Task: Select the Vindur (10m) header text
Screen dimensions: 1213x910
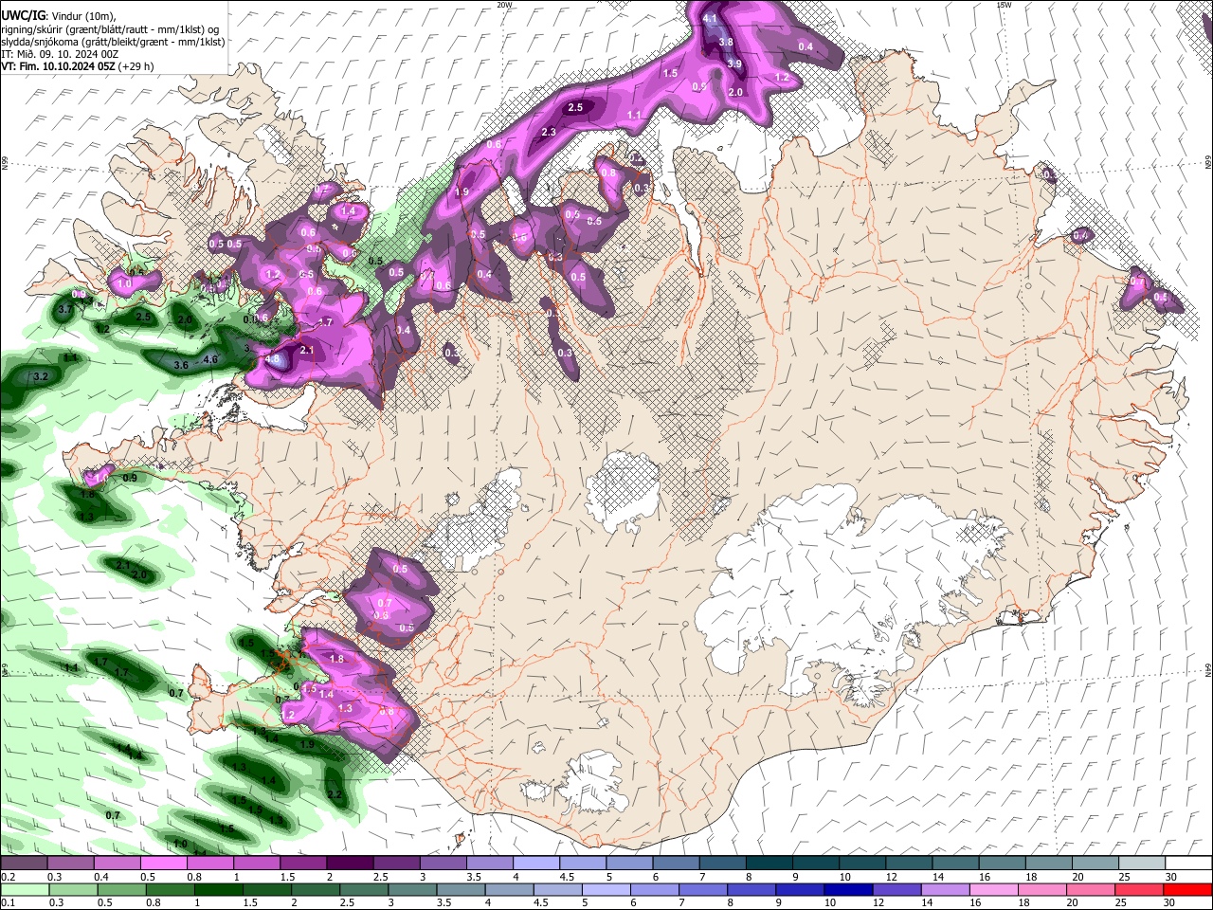Action: [x=82, y=16]
